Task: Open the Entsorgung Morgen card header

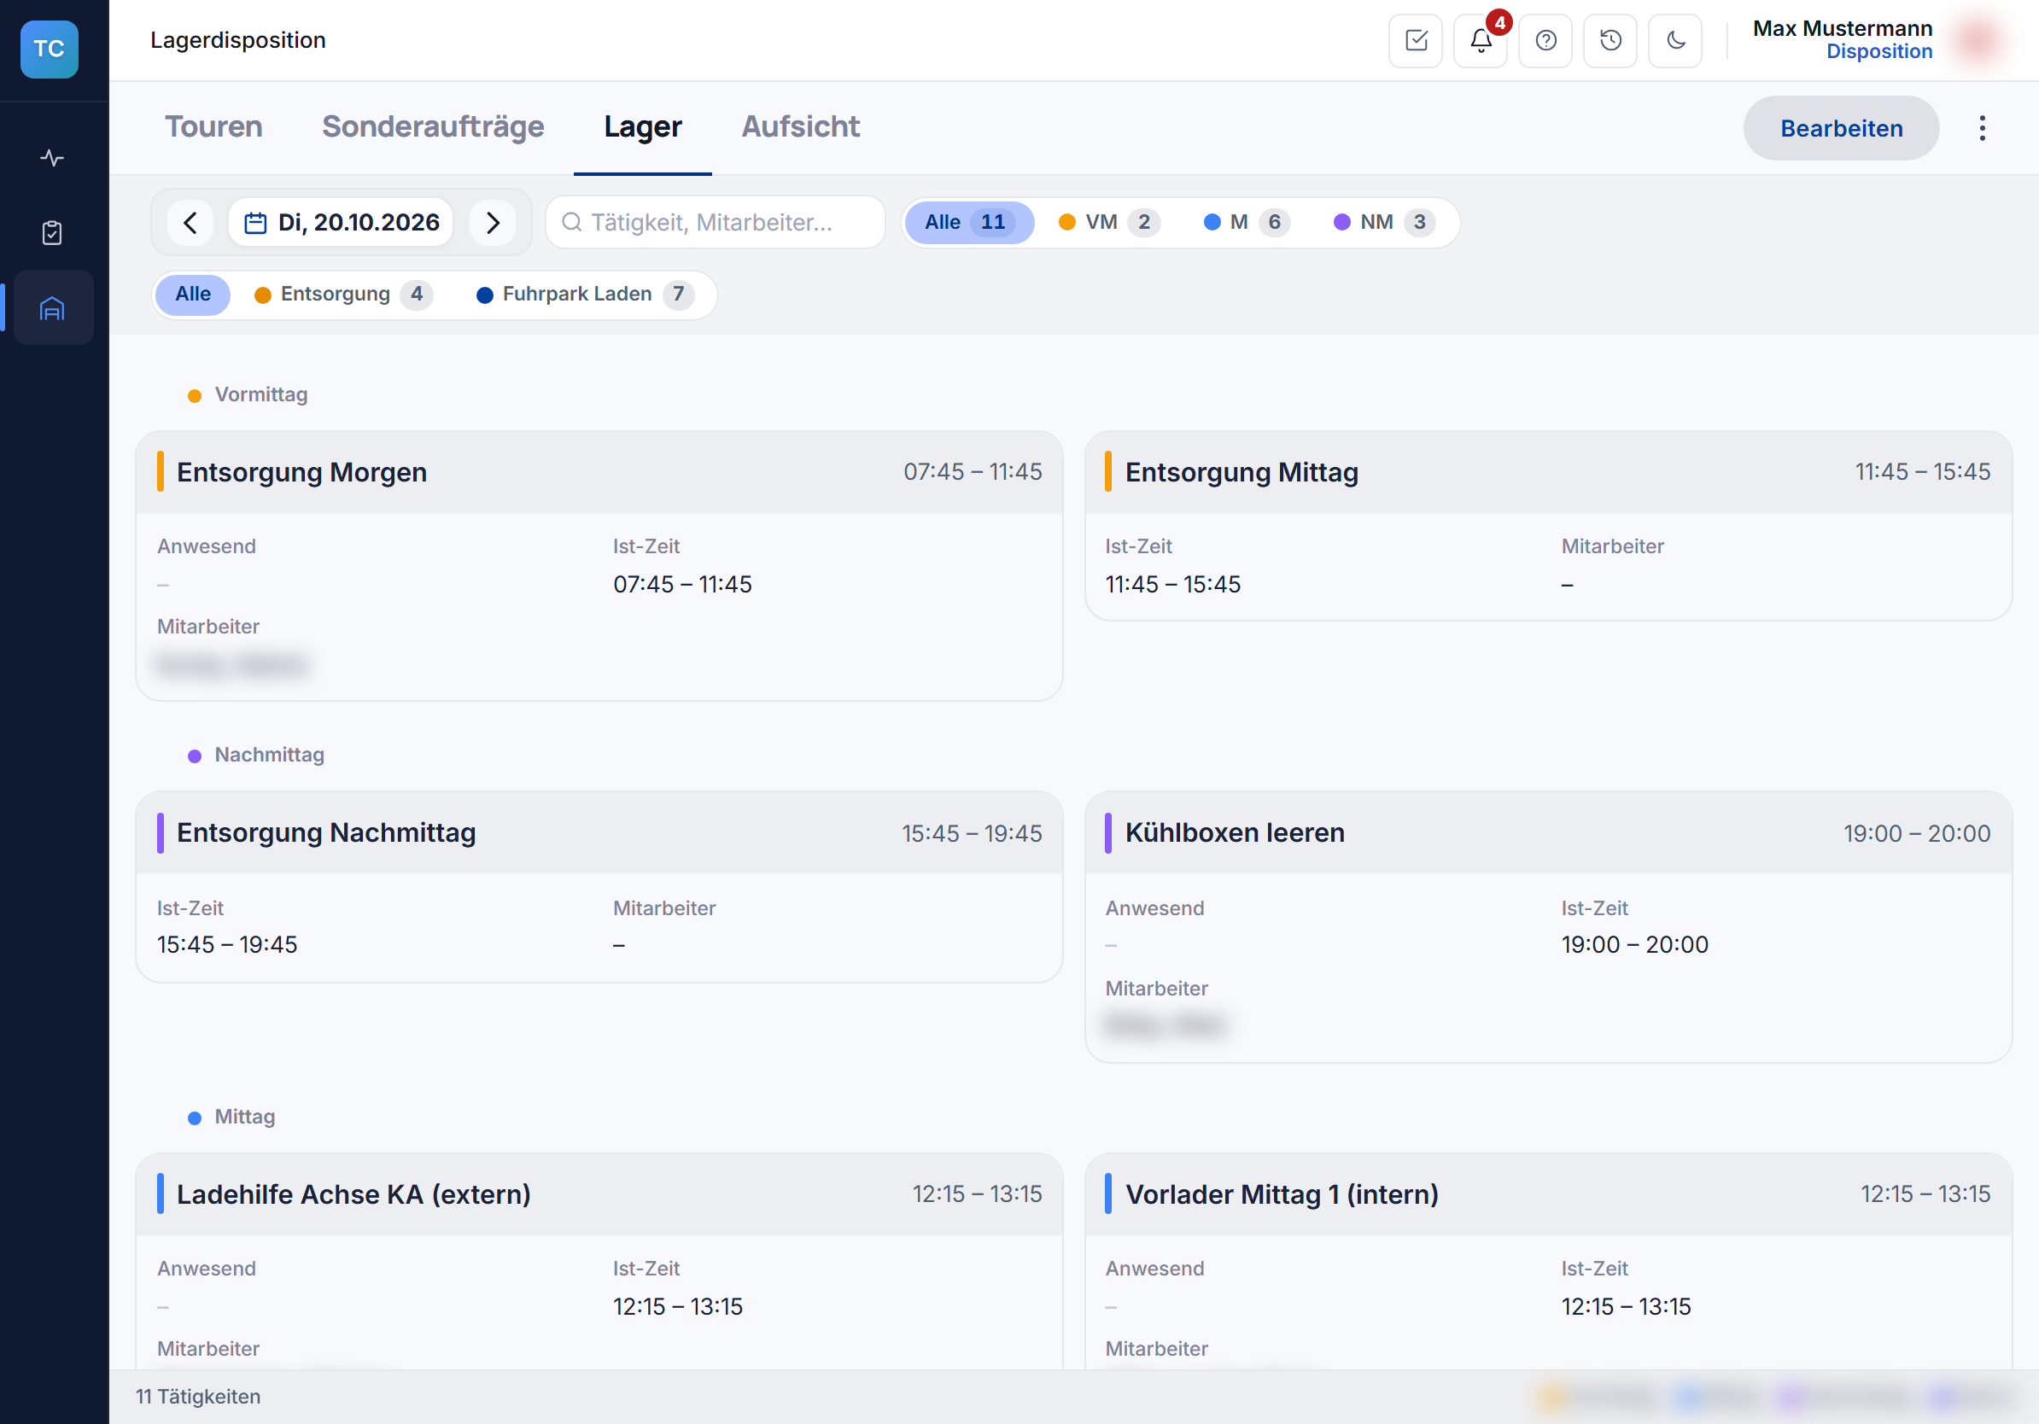Action: pos(599,472)
